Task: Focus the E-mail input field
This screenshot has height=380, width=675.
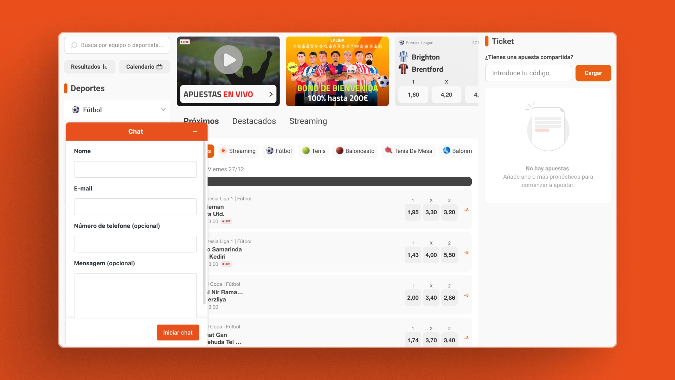Action: coord(135,207)
